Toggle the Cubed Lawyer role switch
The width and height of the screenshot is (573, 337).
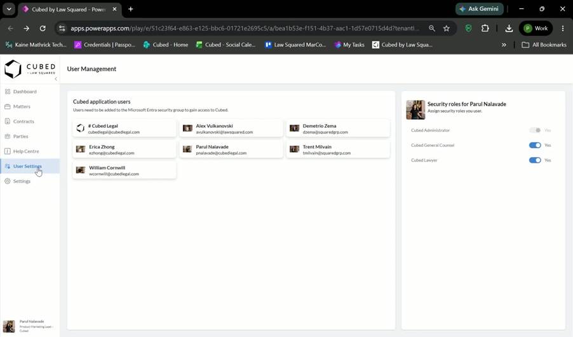pyautogui.click(x=535, y=160)
